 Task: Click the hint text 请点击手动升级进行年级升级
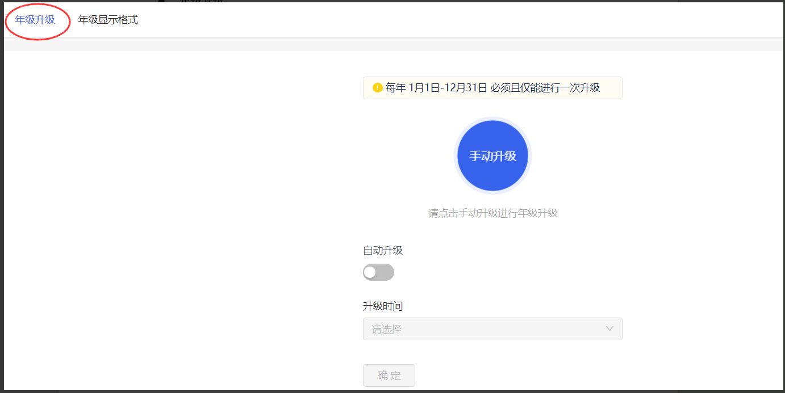492,213
